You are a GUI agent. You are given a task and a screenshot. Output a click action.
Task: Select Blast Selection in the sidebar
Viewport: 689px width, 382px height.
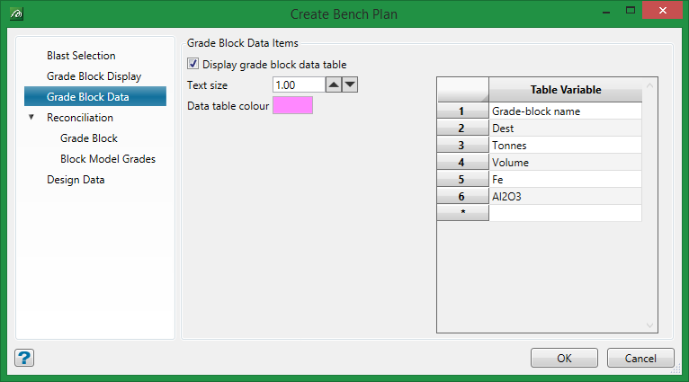(x=81, y=56)
